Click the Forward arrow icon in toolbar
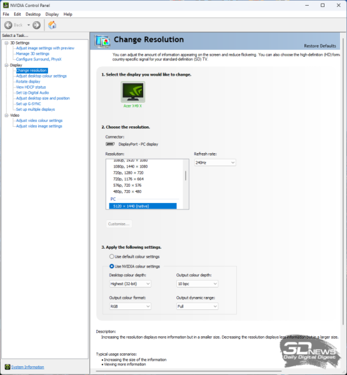 (x=36, y=25)
